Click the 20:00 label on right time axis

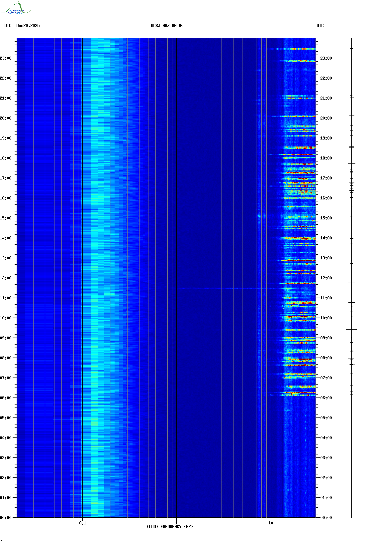(x=326, y=118)
